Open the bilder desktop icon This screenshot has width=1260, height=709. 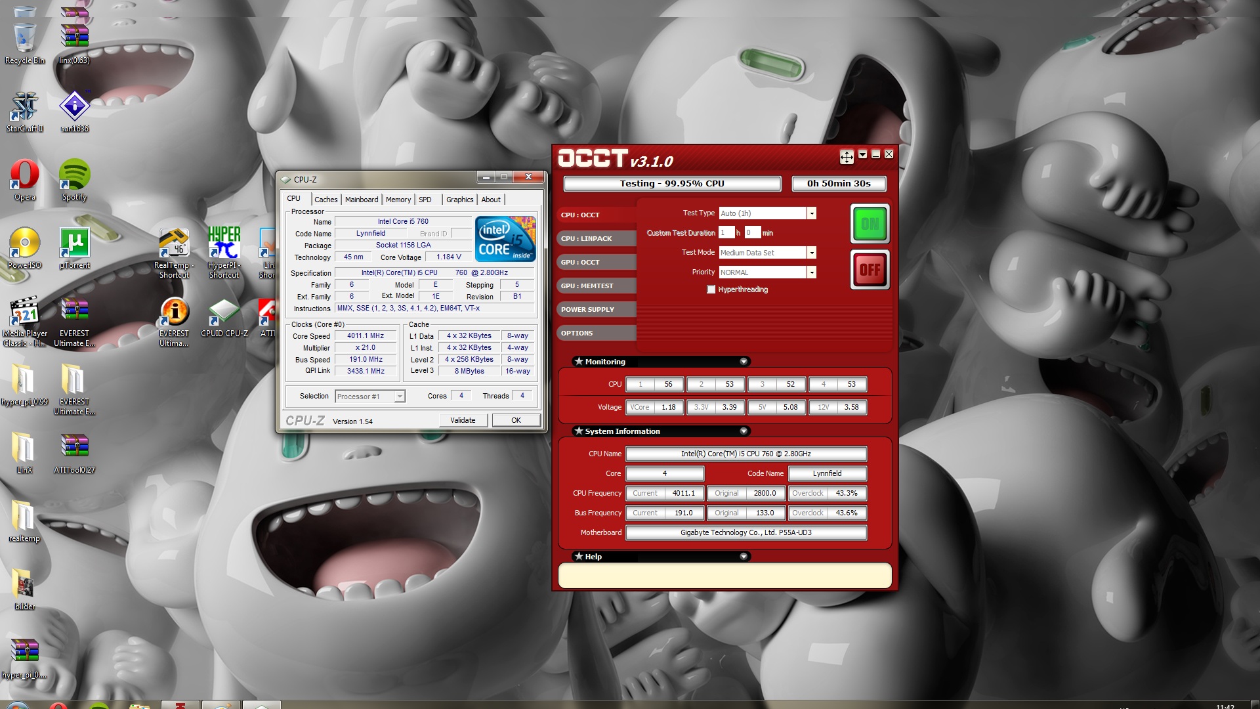25,590
